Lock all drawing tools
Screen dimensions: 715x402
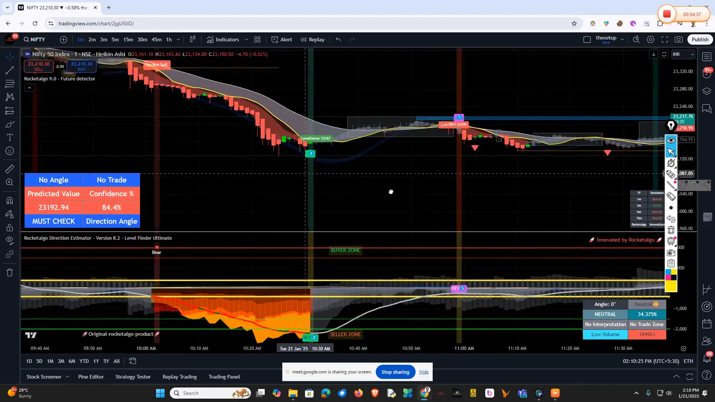(10, 227)
